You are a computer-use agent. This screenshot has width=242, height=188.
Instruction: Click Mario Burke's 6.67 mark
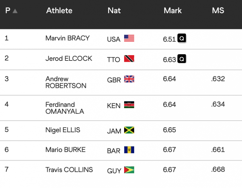point(169,150)
